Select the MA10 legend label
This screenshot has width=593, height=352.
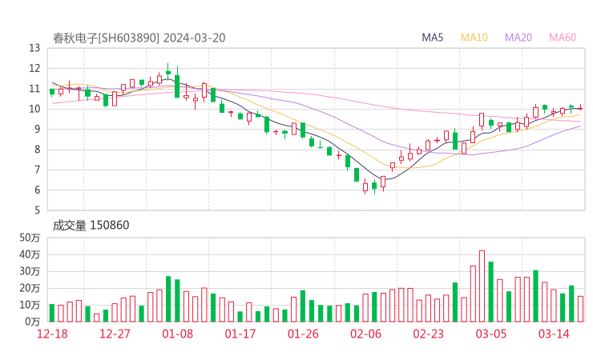pos(474,38)
